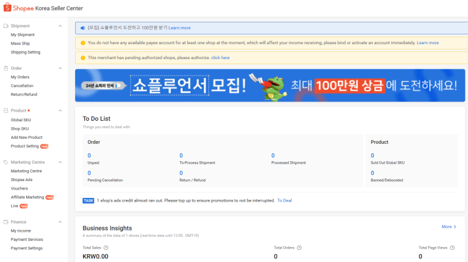
Task: Open My Income page
Action: 21,231
